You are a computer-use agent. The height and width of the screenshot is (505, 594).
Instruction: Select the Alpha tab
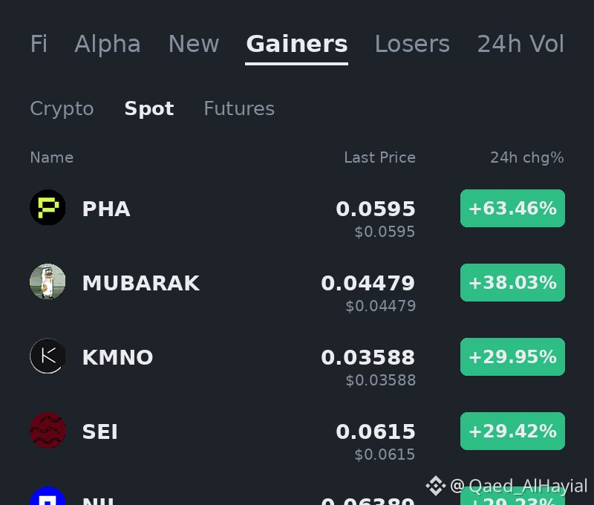coord(108,44)
